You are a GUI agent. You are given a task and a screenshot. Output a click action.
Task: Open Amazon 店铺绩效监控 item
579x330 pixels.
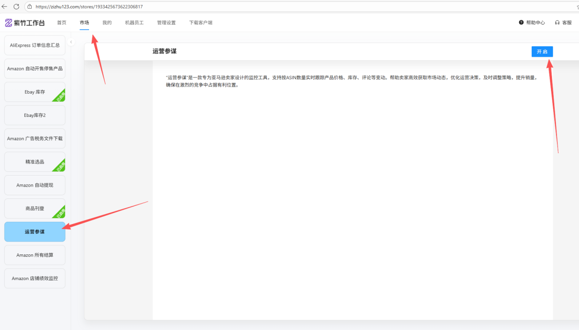tap(35, 278)
